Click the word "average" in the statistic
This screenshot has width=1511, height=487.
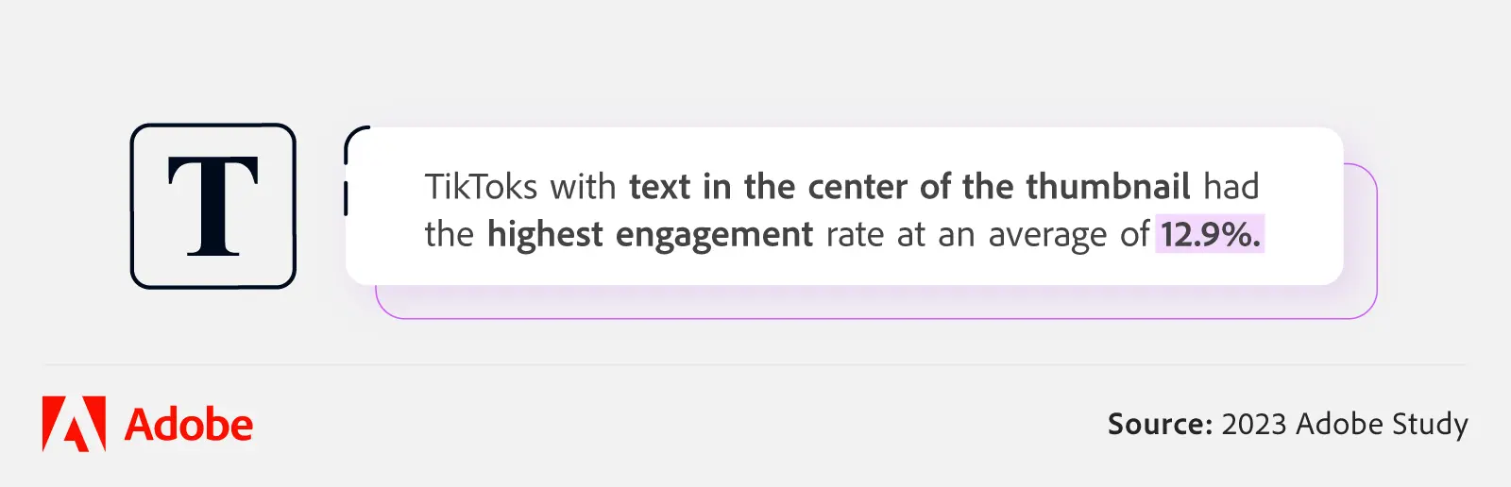click(1046, 235)
